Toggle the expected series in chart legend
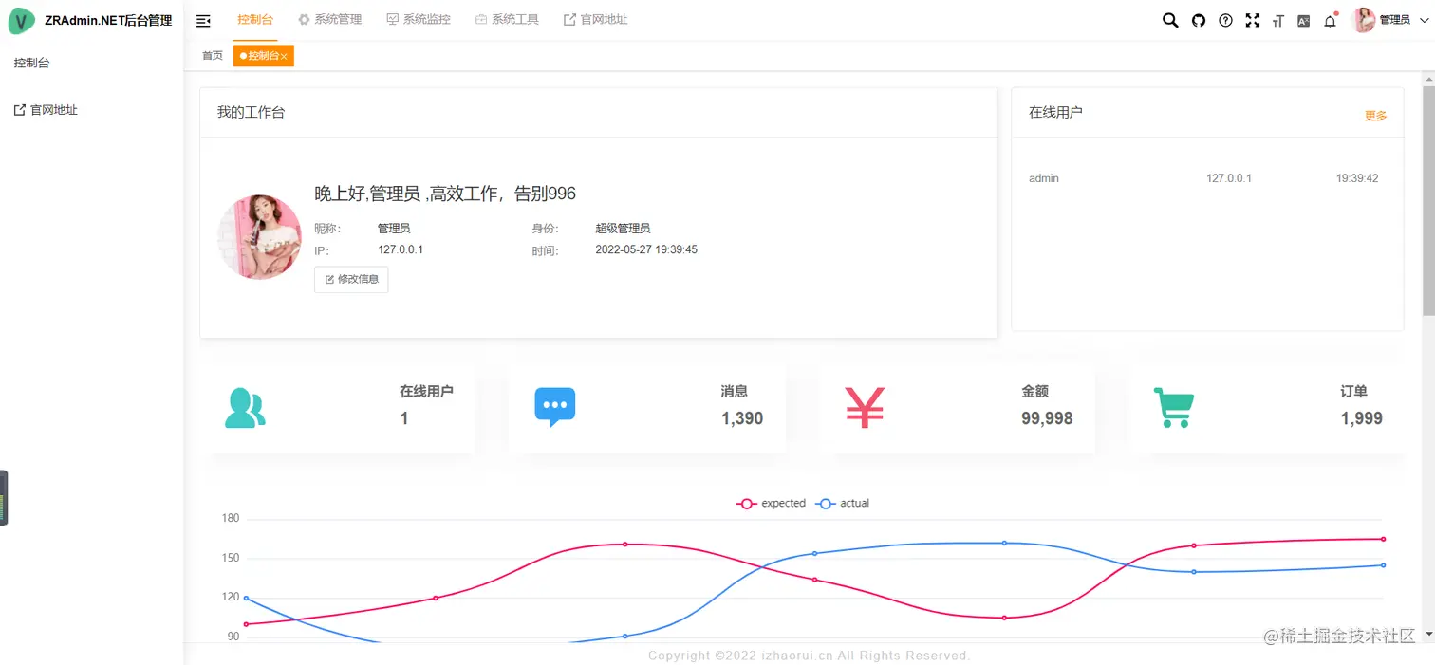This screenshot has height=665, width=1435. click(772, 503)
